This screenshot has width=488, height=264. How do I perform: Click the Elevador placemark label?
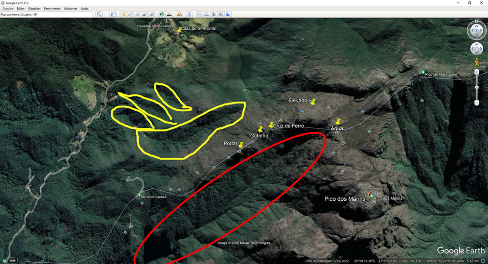click(299, 101)
